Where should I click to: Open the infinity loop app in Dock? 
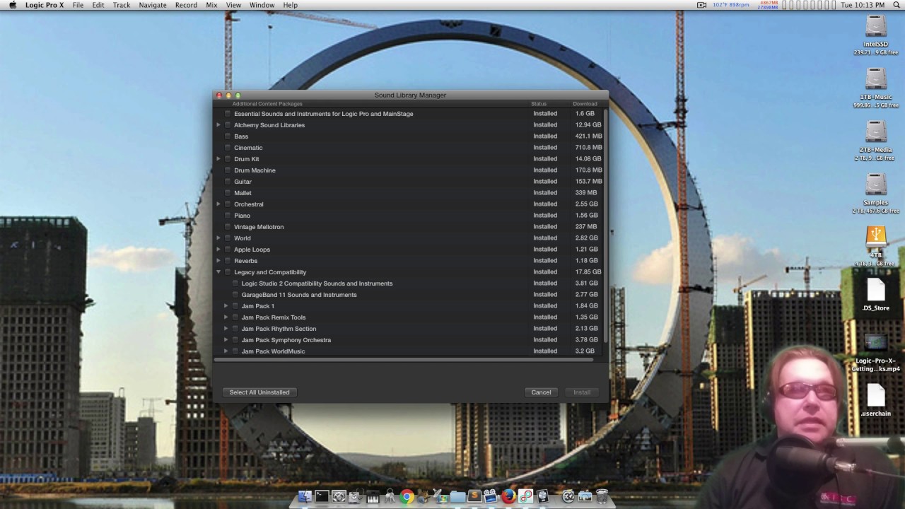525,496
